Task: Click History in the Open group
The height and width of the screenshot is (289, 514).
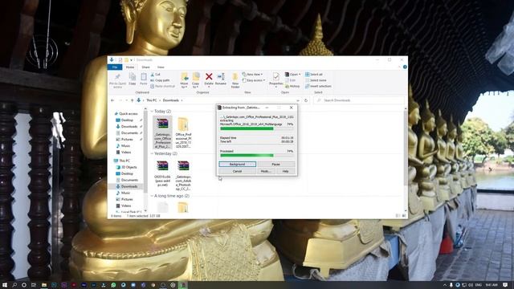Action: coord(292,86)
